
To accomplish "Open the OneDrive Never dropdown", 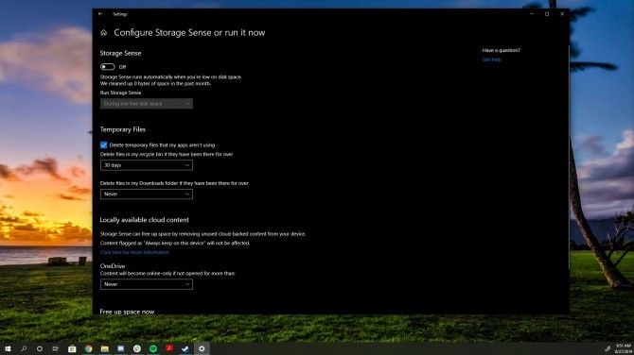I will click(x=147, y=284).
